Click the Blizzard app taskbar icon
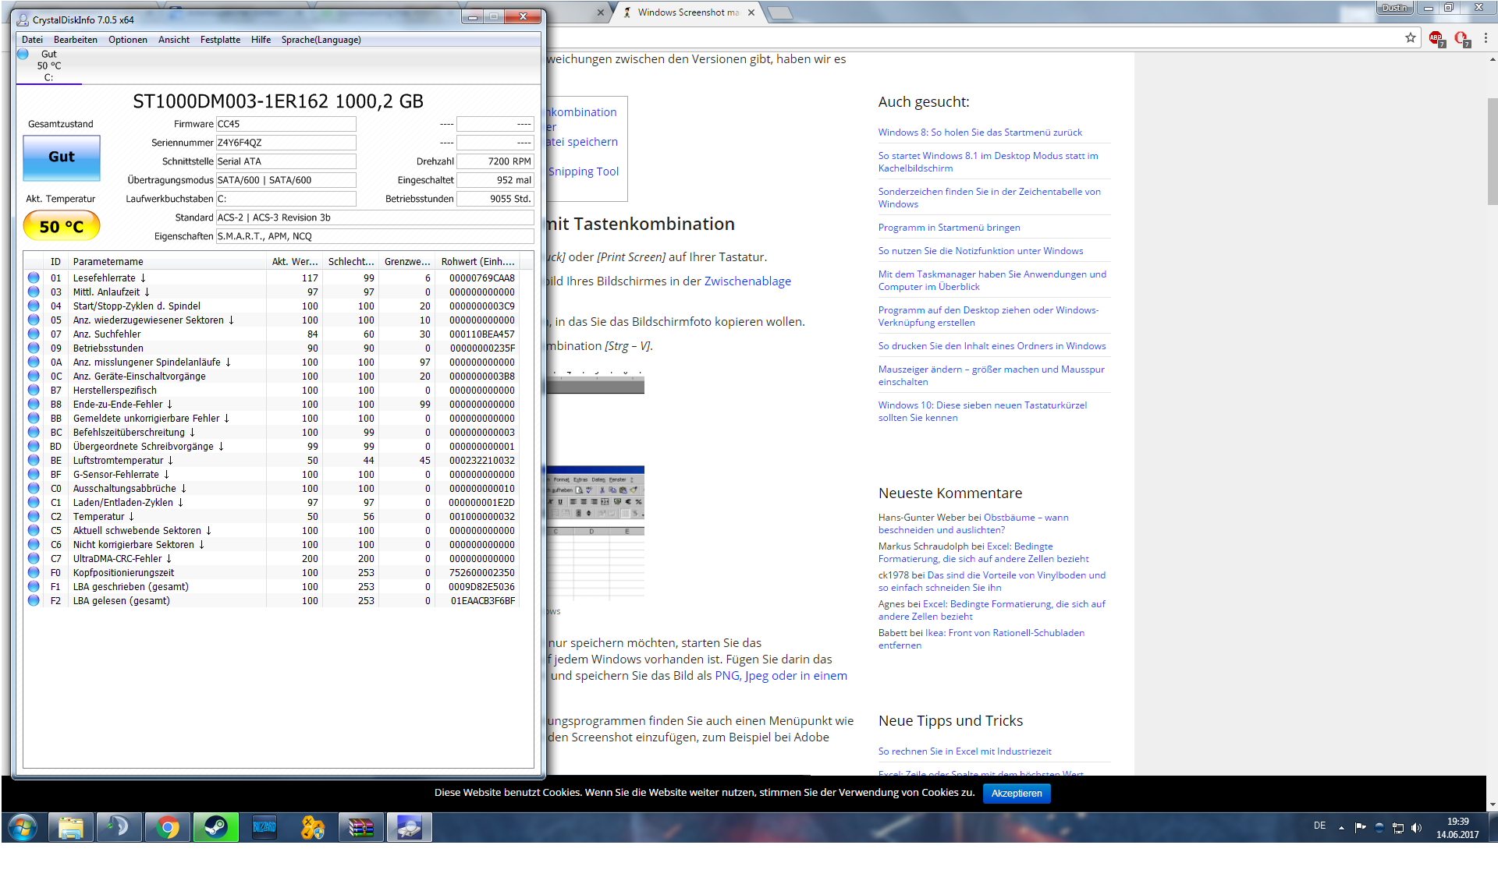Image resolution: width=1498 pixels, height=884 pixels. [264, 827]
